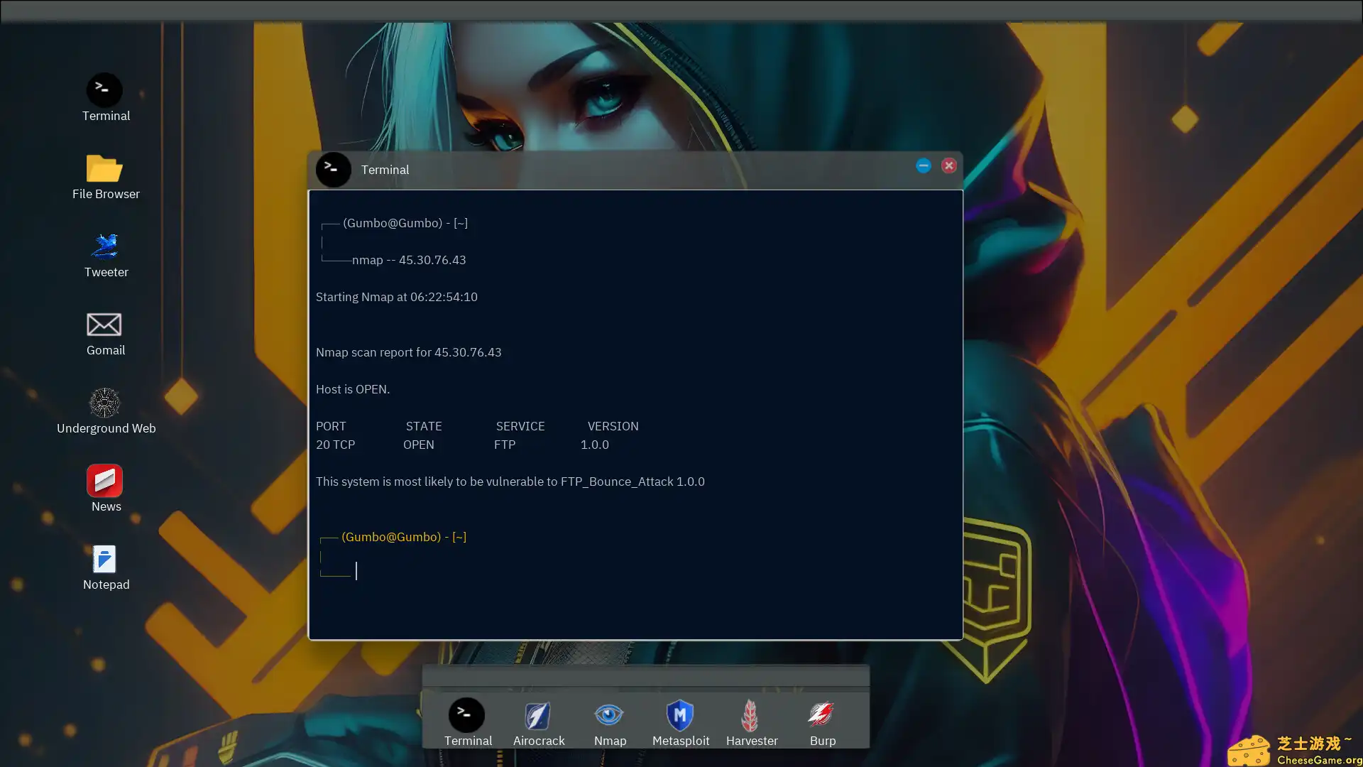Minimize the Terminal window

[923, 165]
